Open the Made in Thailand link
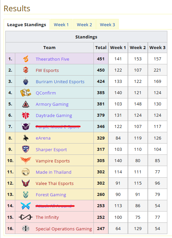This screenshot has width=172, height=238. [x=53, y=172]
